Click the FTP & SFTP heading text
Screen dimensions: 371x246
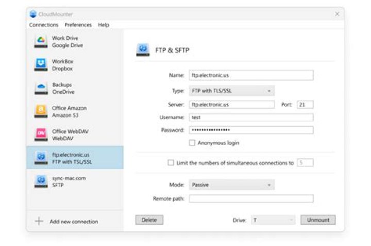coord(172,50)
